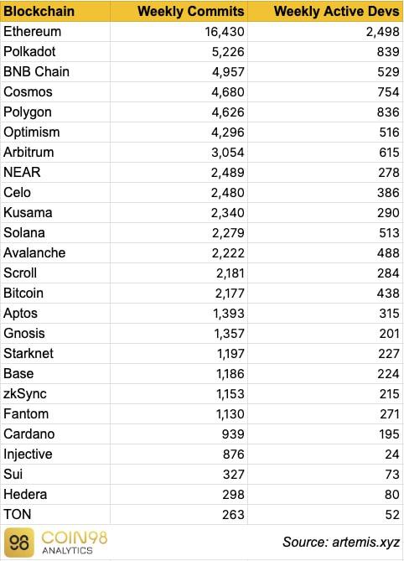Select Polkadot weekly commits value 5,226
Image resolution: width=404 pixels, height=561 pixels.
point(228,52)
